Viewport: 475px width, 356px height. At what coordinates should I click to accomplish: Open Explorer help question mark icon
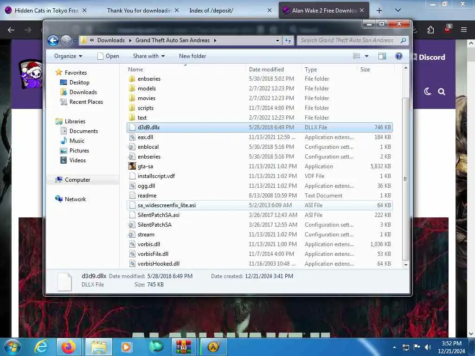tap(398, 56)
